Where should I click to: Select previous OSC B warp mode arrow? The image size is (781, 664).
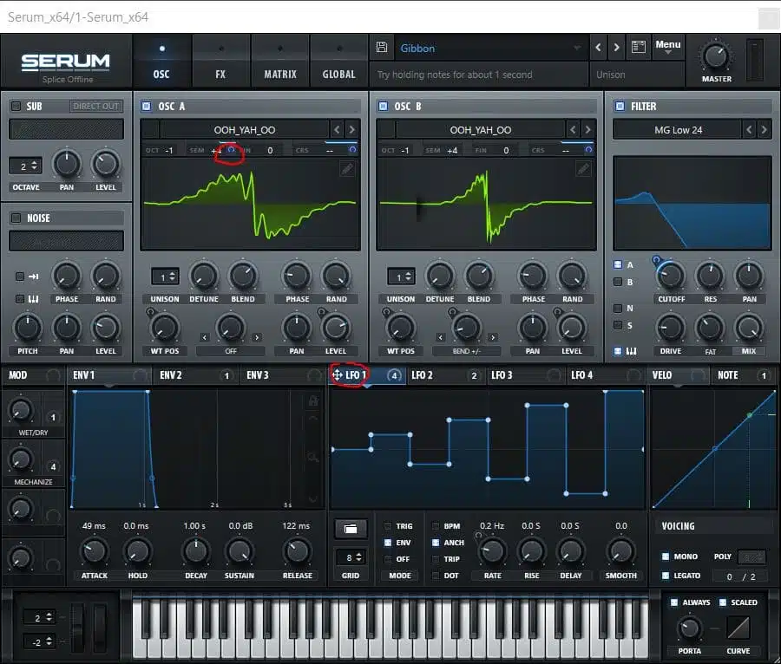coord(440,337)
